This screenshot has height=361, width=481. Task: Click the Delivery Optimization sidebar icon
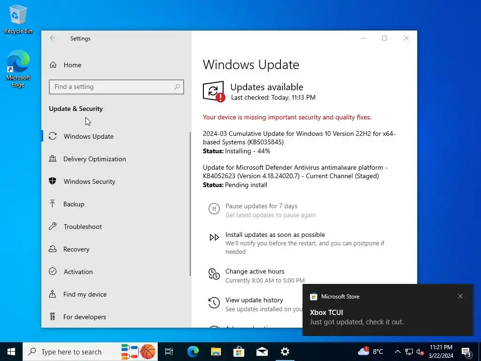tap(53, 159)
